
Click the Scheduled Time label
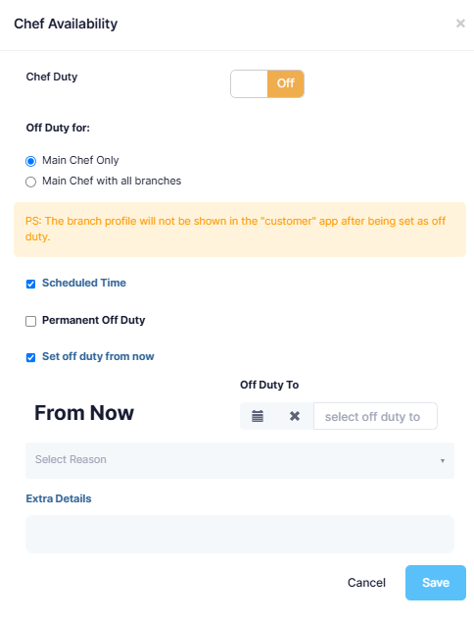click(84, 283)
